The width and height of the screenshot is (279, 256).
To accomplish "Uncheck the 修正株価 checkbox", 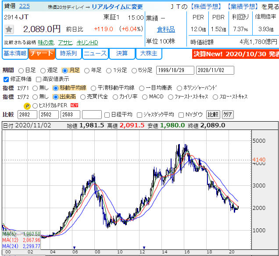I will click(6, 79).
